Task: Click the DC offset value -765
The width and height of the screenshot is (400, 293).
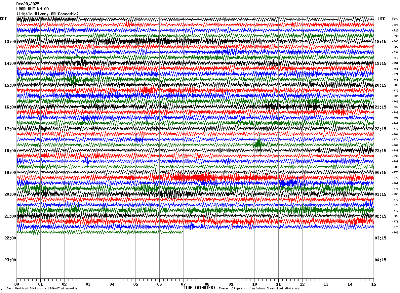Action: pyautogui.click(x=395, y=102)
